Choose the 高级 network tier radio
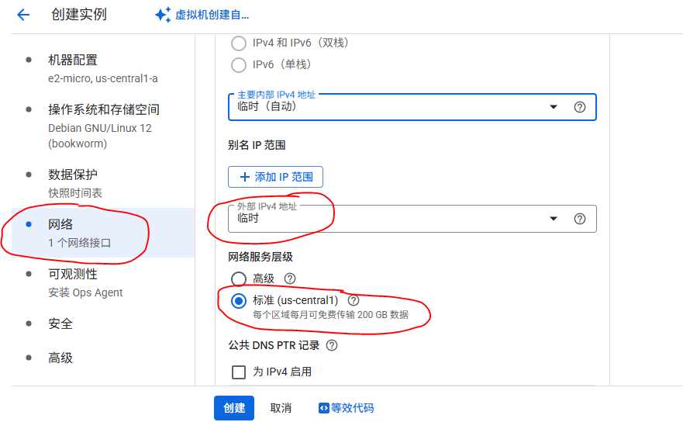This screenshot has height=429, width=683. click(239, 279)
